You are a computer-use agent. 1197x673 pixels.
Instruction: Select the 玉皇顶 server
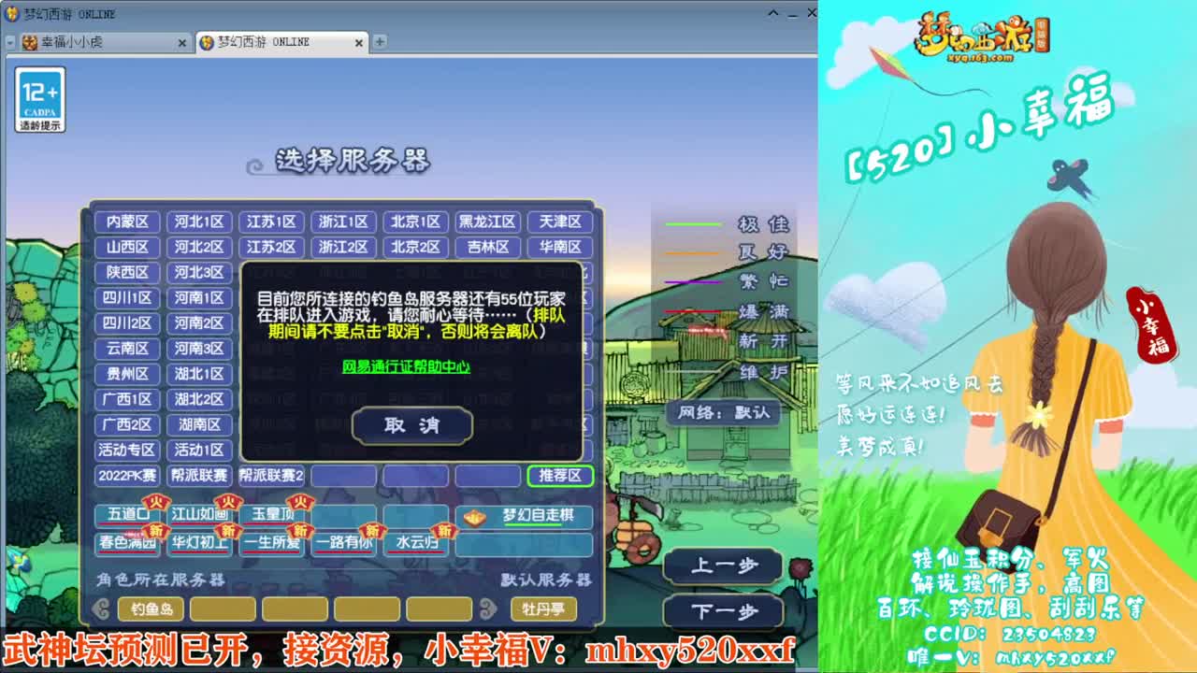click(x=271, y=515)
